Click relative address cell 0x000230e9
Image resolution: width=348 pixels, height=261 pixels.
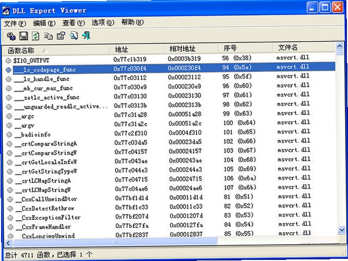coord(184,86)
